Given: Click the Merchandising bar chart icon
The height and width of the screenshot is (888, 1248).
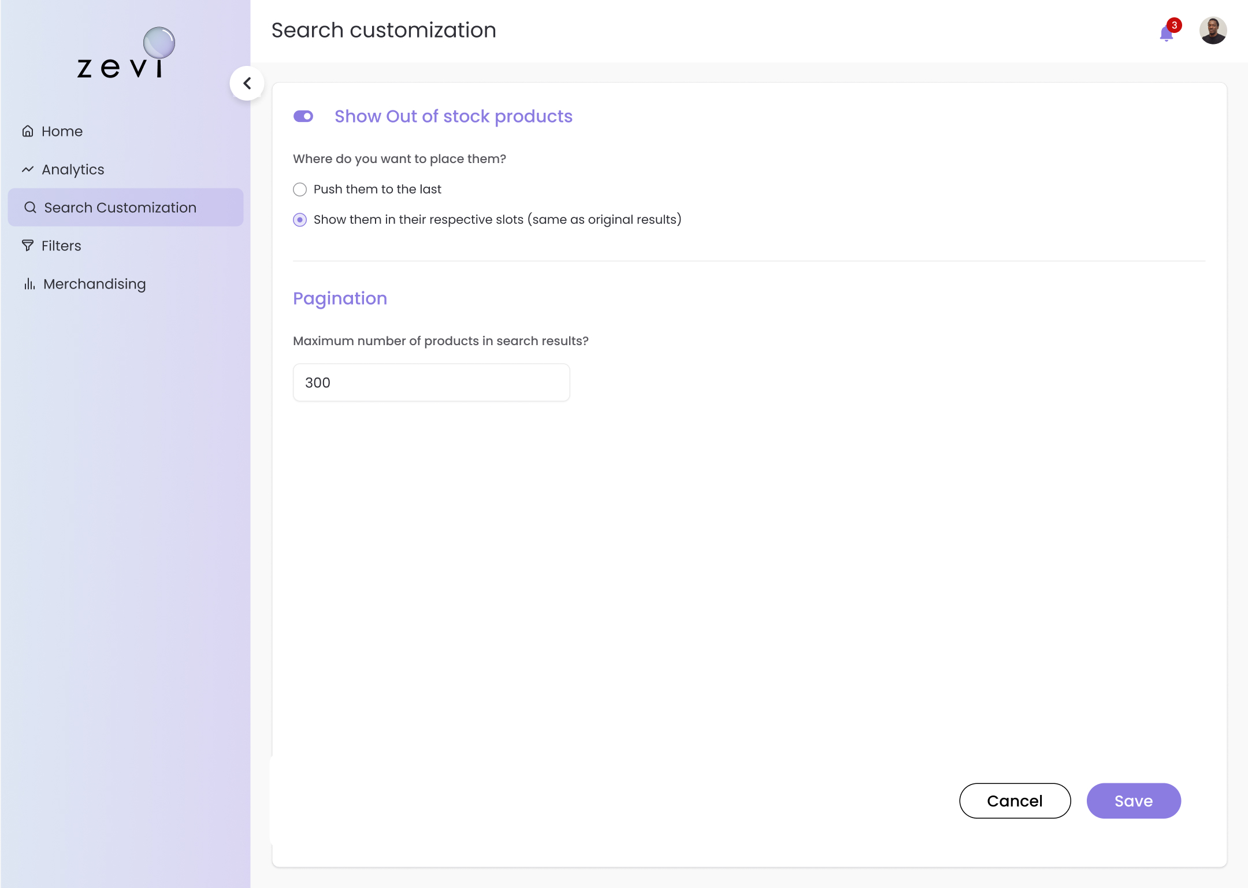Looking at the screenshot, I should point(29,284).
